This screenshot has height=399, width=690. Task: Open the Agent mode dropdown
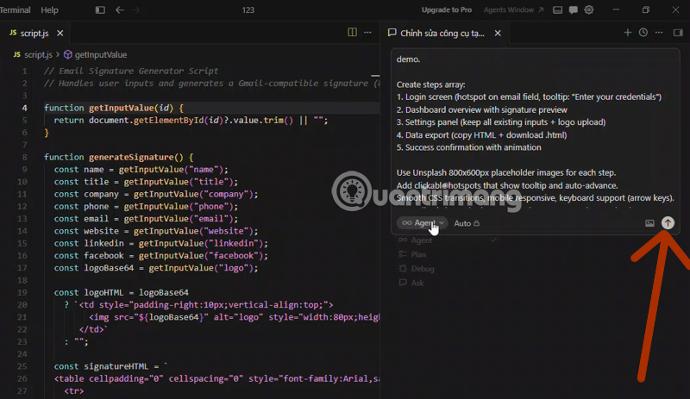(422, 223)
